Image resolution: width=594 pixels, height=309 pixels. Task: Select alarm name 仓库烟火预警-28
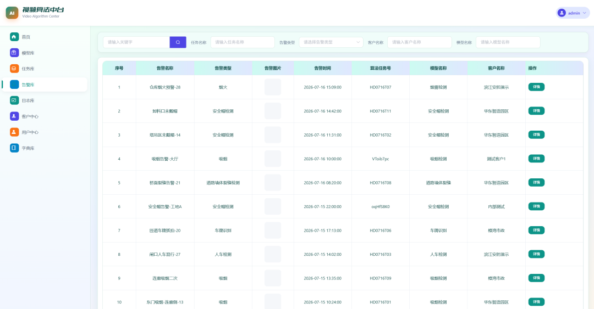(x=165, y=87)
